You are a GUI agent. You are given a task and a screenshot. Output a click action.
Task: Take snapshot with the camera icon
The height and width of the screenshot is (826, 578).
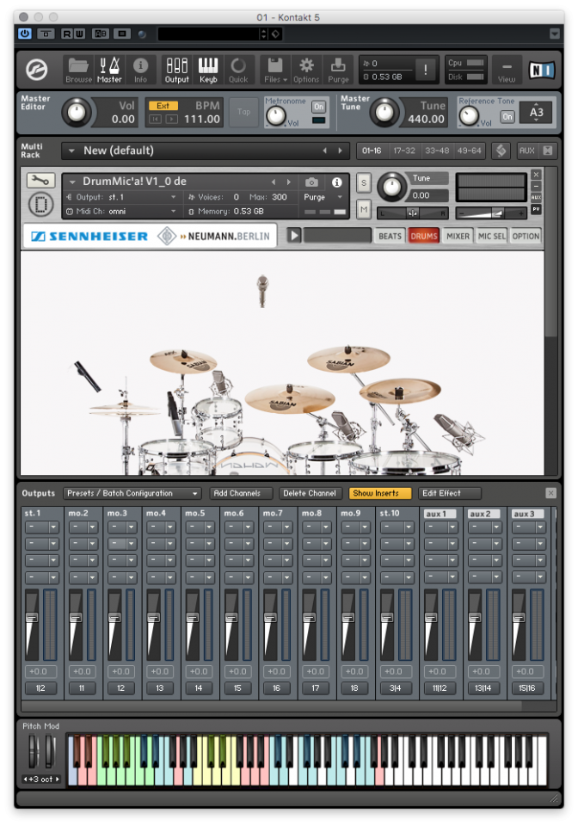(x=311, y=182)
